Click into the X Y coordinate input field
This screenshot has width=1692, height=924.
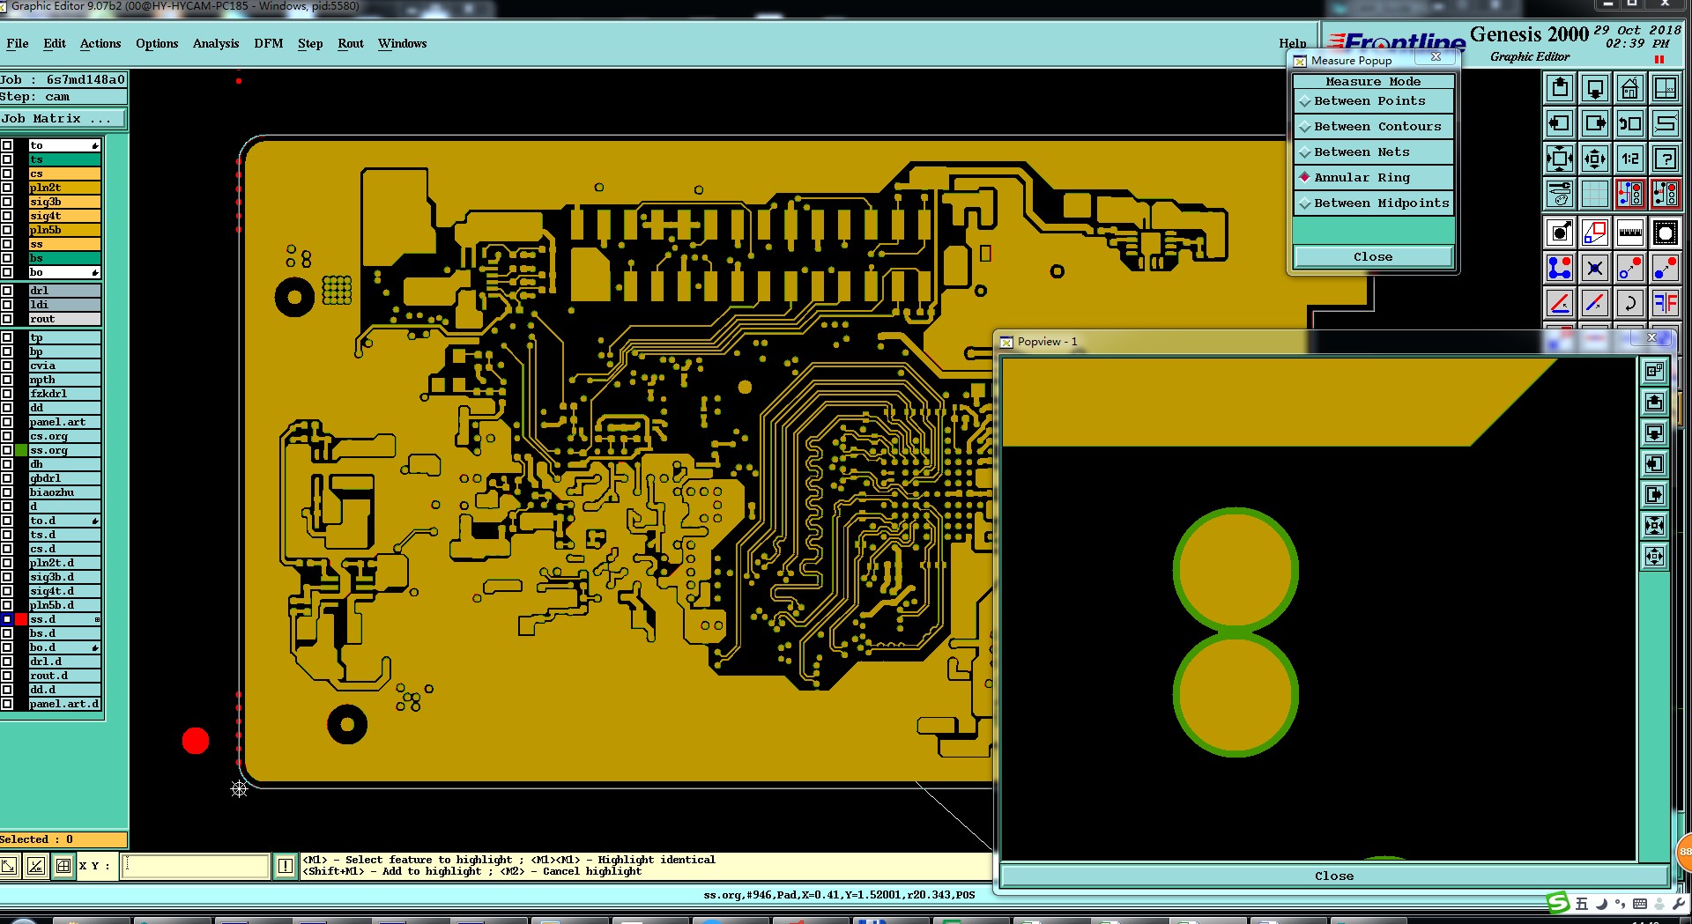[x=196, y=866]
